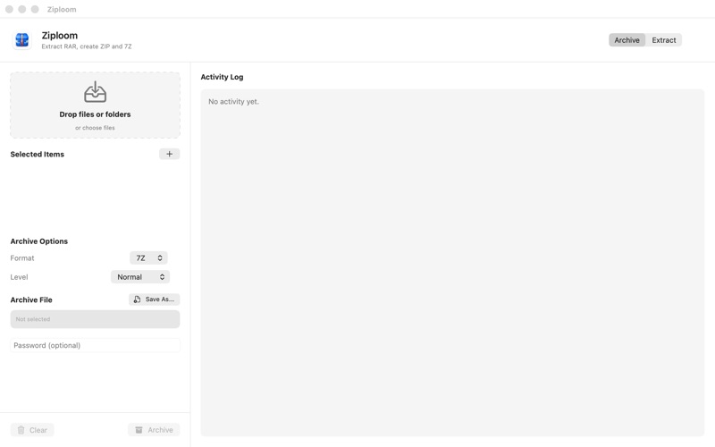The width and height of the screenshot is (715, 447).
Task: Click the archive box icon at bottom
Action: point(139,430)
